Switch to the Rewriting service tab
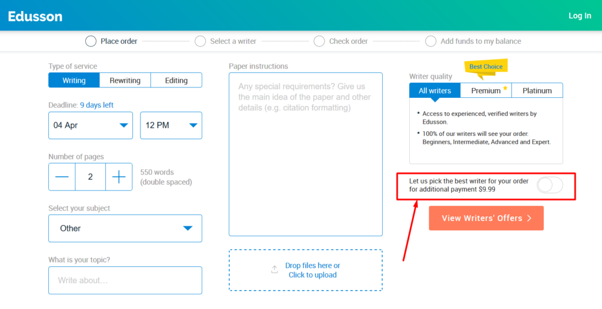Screen dimensions: 602x309 125,80
